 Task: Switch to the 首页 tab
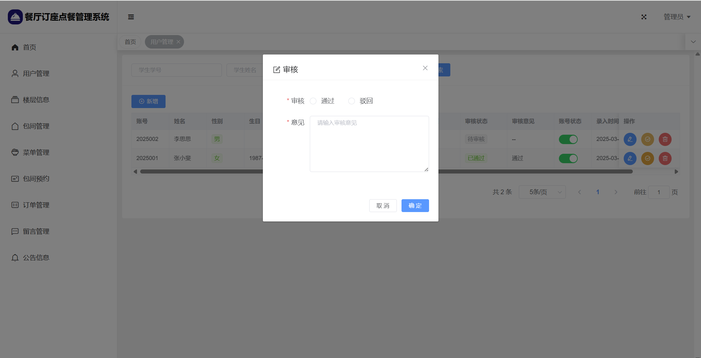(x=130, y=42)
